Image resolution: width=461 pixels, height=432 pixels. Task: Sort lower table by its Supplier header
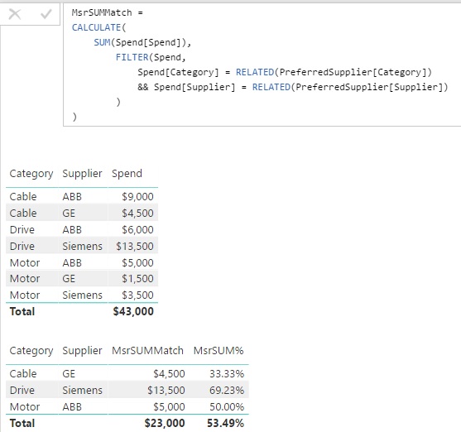[x=82, y=351]
